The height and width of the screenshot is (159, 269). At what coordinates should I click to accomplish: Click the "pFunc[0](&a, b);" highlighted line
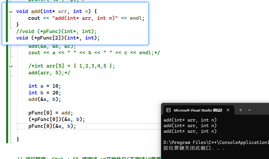pyautogui.click(x=52, y=126)
